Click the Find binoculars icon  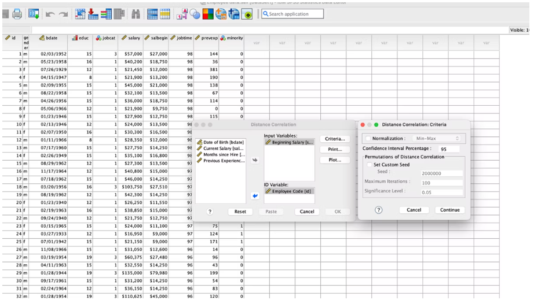pos(136,14)
